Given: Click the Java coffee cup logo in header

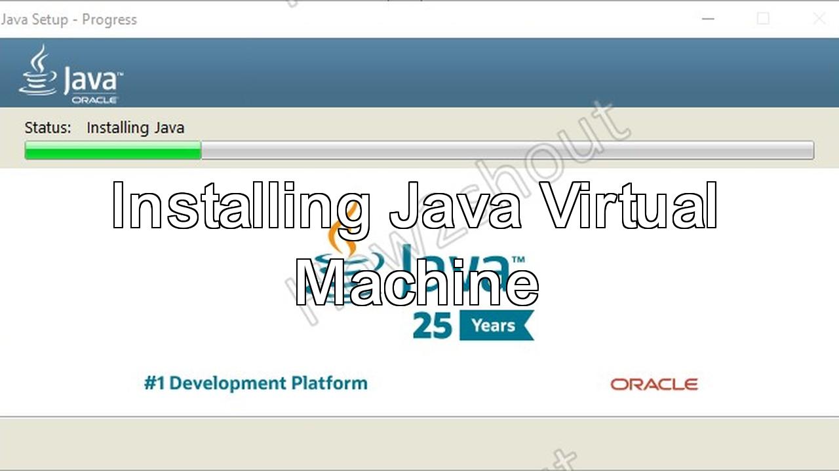Looking at the screenshot, I should click(x=38, y=71).
